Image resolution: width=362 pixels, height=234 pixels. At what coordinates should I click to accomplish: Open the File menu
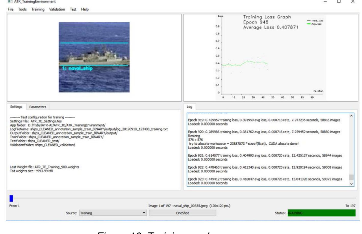[x=10, y=9]
